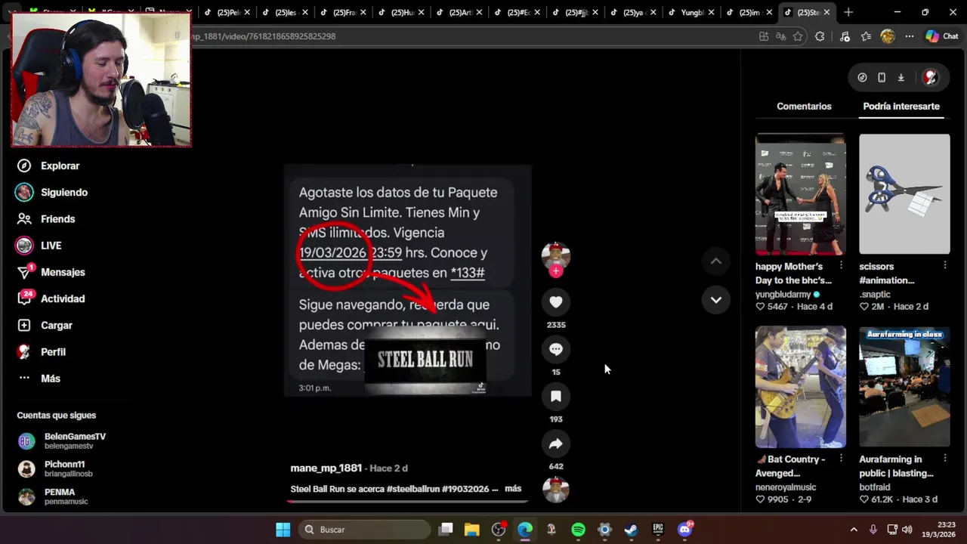Add page to favorites with star icon

click(x=798, y=36)
